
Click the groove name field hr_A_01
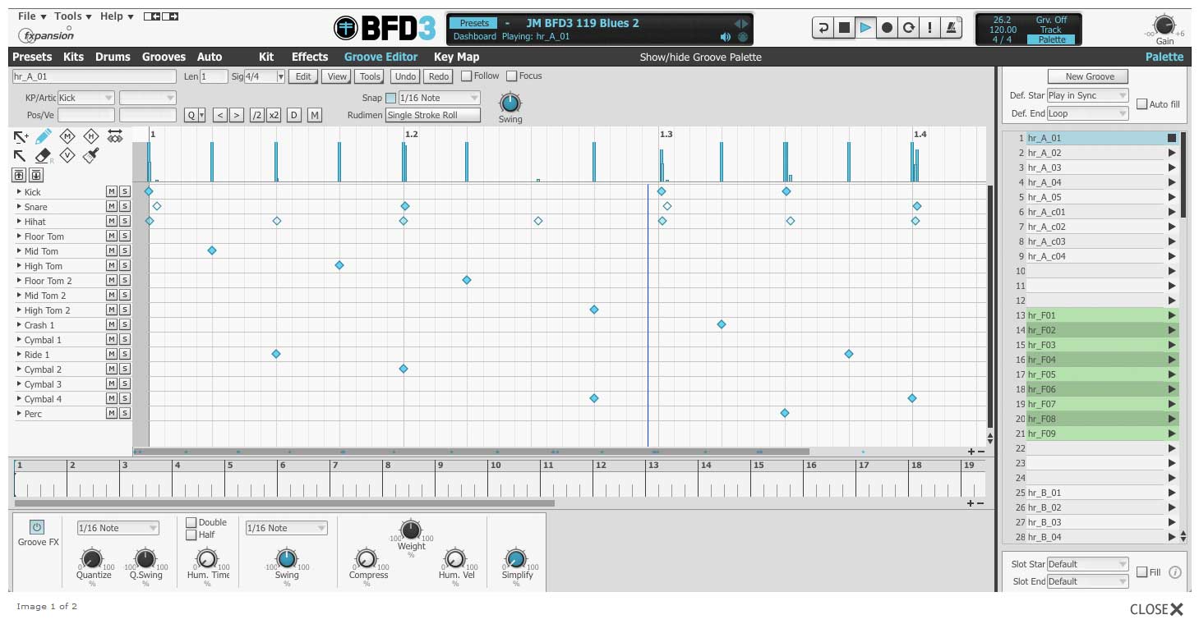(95, 76)
